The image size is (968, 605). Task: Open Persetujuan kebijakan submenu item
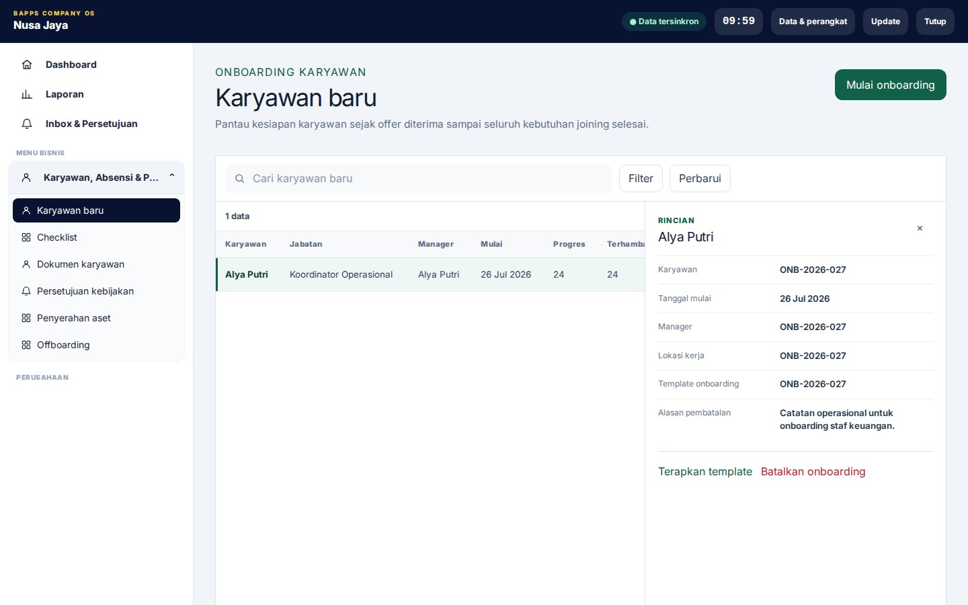96,291
